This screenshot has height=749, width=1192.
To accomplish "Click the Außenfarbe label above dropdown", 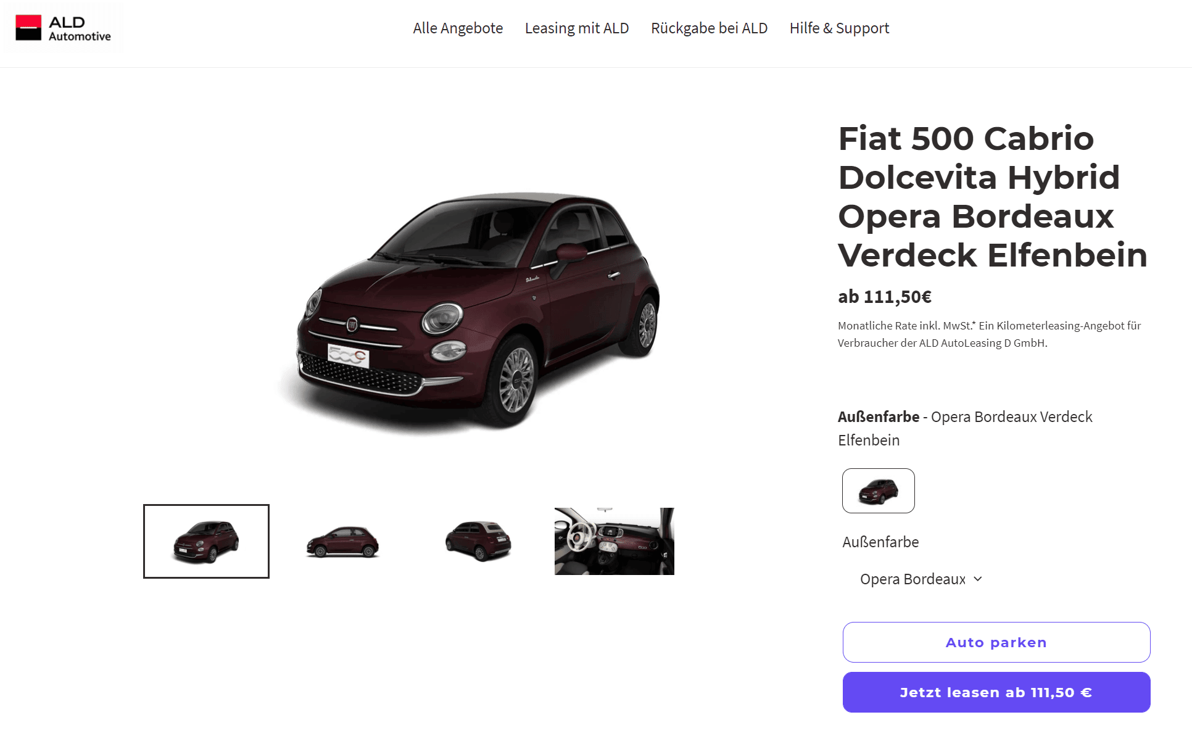I will tap(880, 542).
